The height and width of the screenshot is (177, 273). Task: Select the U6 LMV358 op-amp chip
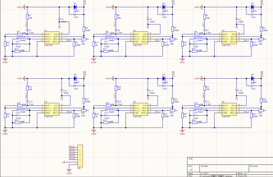[229, 109]
